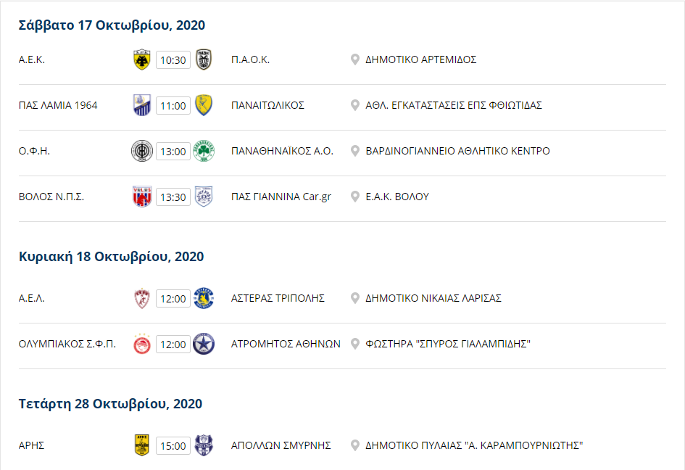Click the ΟΛΥΜΠΙΑΚΟΣ red crest
The height and width of the screenshot is (470, 685).
tap(142, 344)
